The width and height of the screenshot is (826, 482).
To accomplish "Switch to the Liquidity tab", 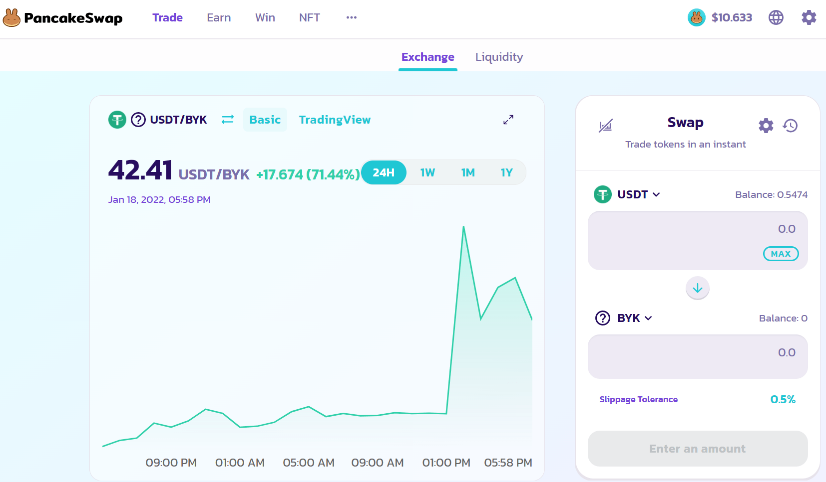I will pos(499,57).
